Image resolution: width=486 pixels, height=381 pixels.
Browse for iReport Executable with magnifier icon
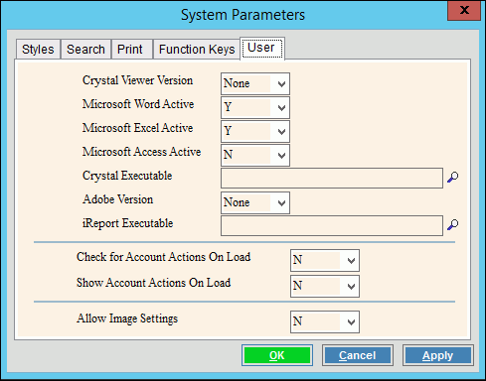click(452, 225)
